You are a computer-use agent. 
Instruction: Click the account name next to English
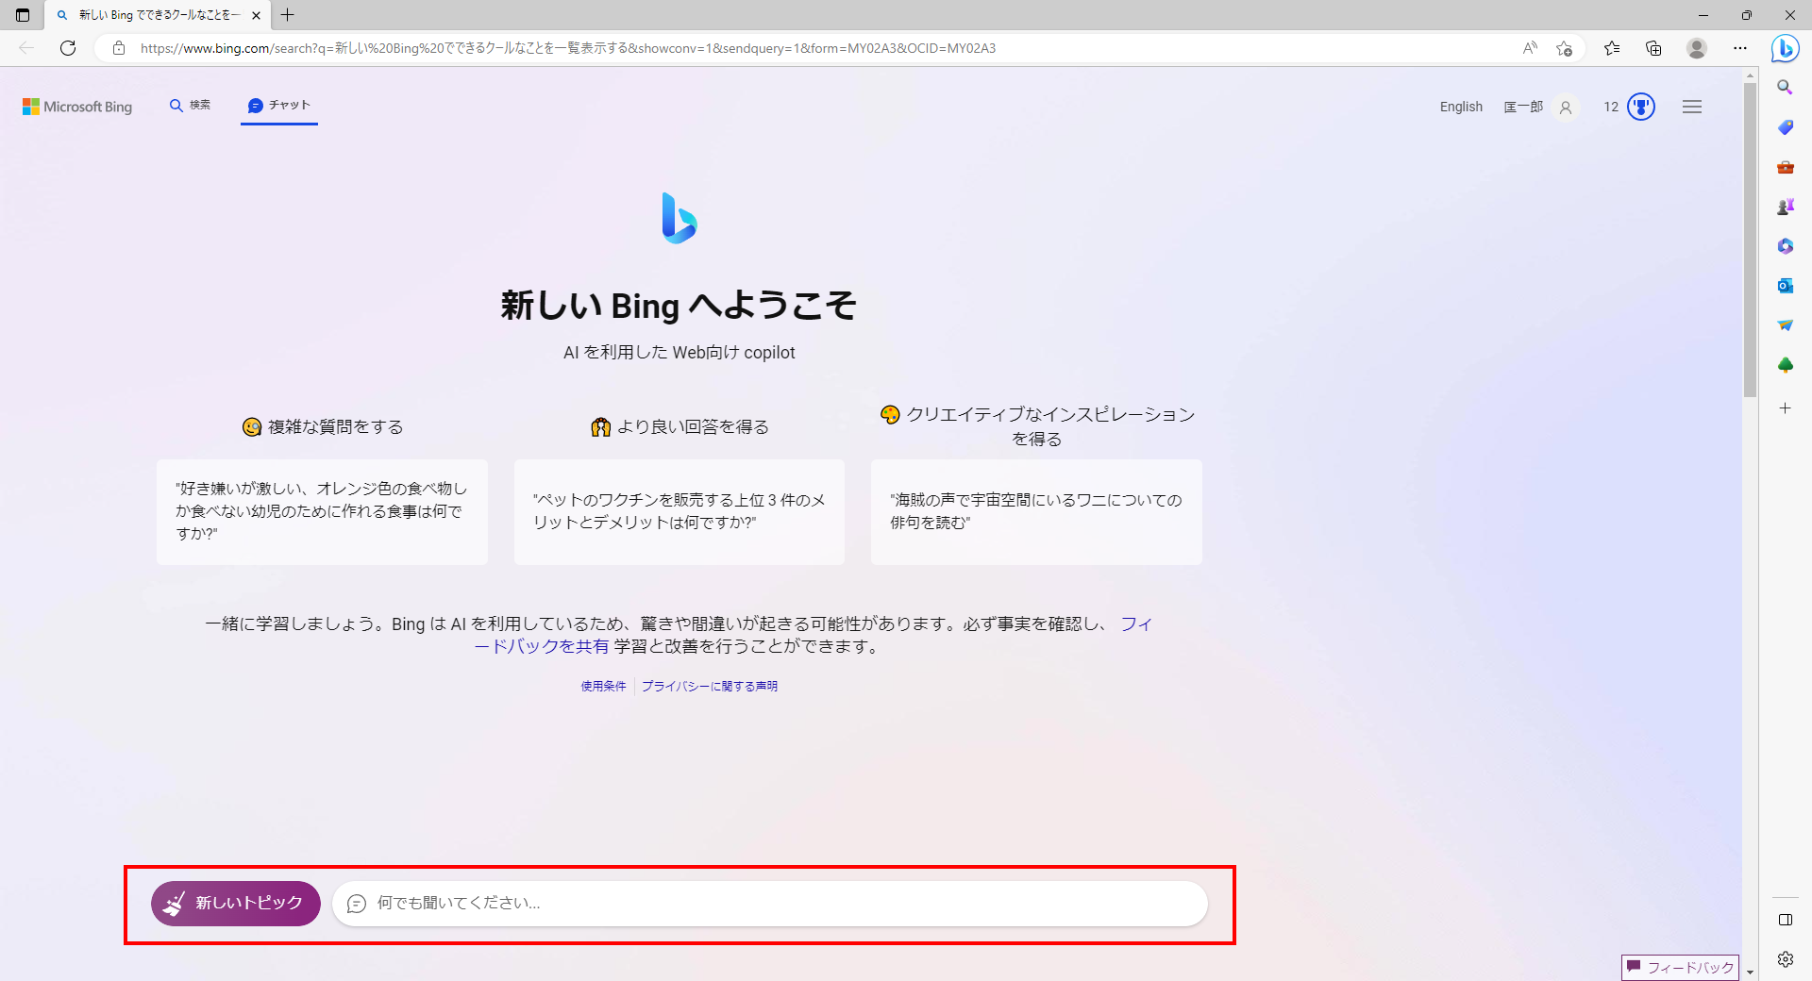tap(1523, 107)
